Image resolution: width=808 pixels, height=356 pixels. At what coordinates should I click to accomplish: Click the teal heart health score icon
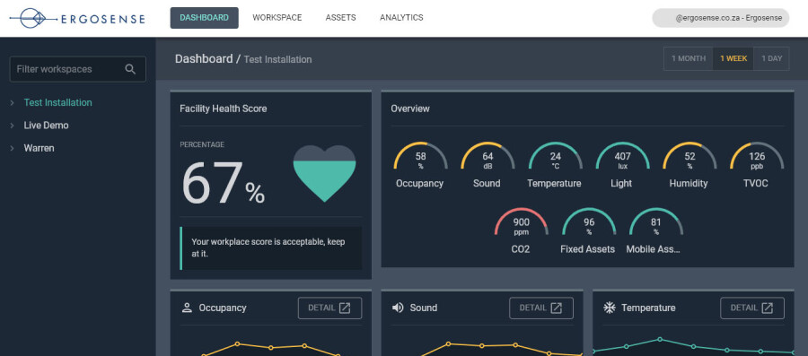pyautogui.click(x=324, y=173)
